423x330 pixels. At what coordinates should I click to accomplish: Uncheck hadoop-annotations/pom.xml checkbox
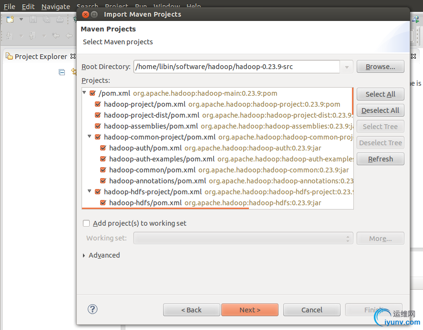[x=103, y=181]
